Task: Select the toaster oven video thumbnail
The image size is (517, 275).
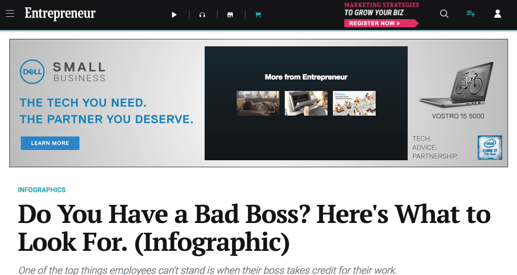Action: (x=306, y=103)
